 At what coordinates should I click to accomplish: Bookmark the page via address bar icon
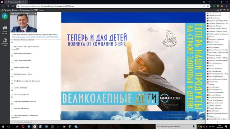pyautogui.click(x=208, y=6)
